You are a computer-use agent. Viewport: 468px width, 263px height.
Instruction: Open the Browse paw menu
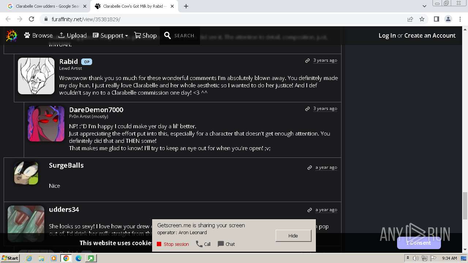tap(38, 35)
